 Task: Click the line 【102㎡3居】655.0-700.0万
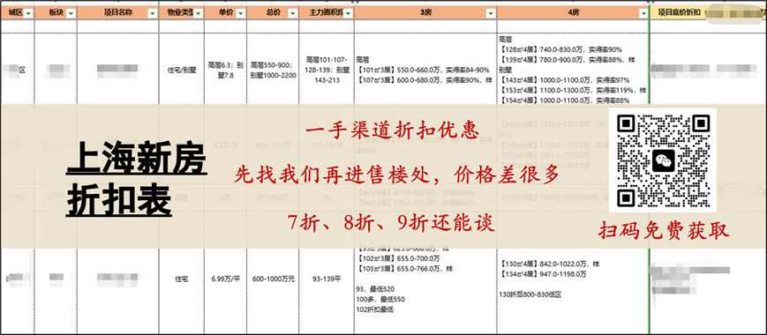[399, 258]
